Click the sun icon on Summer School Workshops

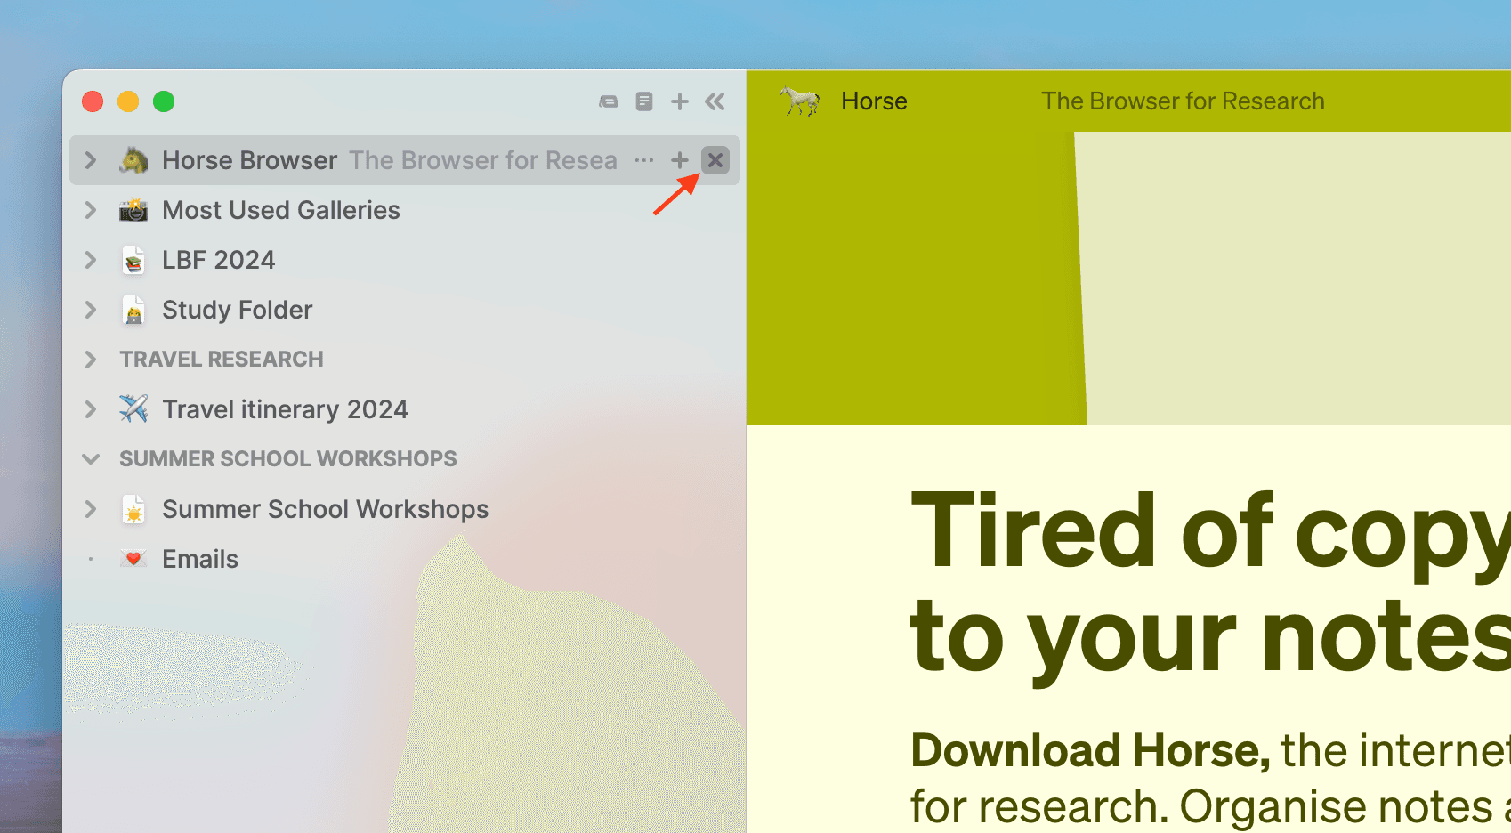coord(133,508)
